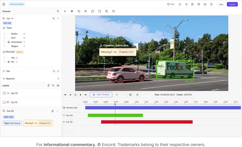
Task: Select the move/pan tool
Action: pos(65,11)
